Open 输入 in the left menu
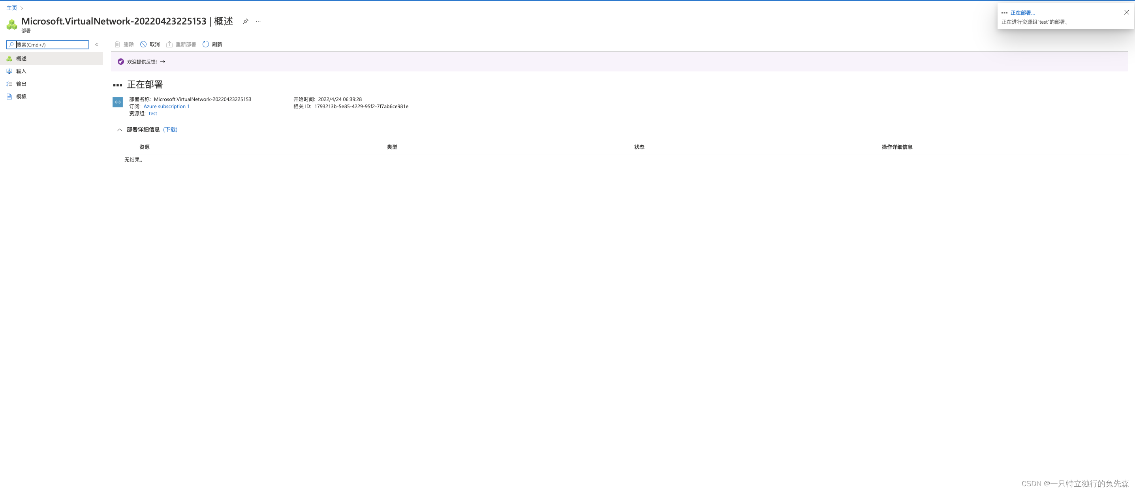The height and width of the screenshot is (491, 1135). (21, 71)
